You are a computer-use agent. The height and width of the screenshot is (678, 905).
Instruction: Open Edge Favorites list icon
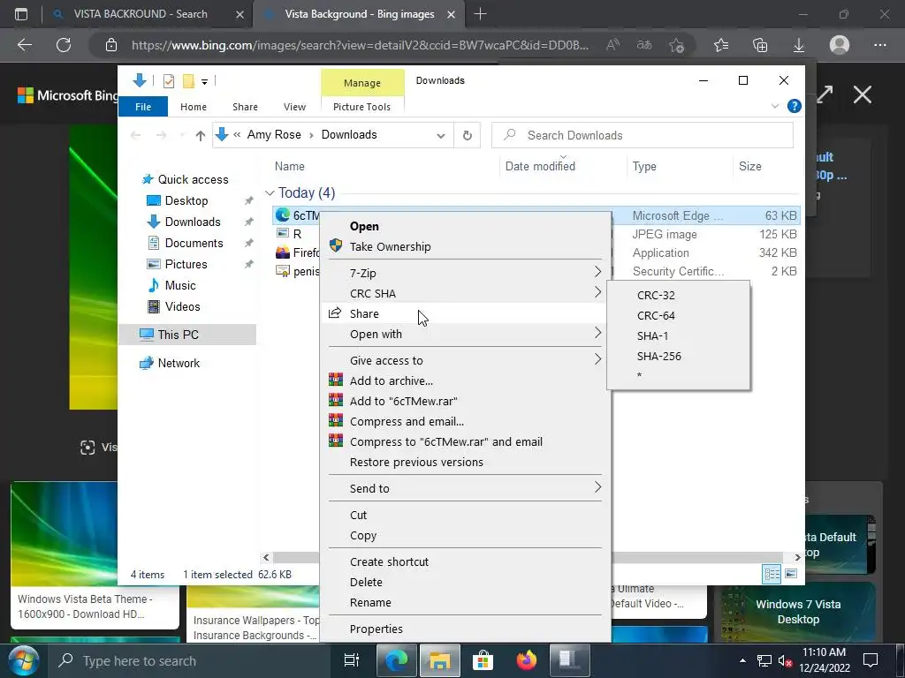(x=721, y=45)
